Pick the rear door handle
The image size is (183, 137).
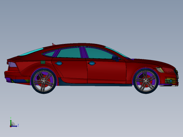tap(59, 63)
